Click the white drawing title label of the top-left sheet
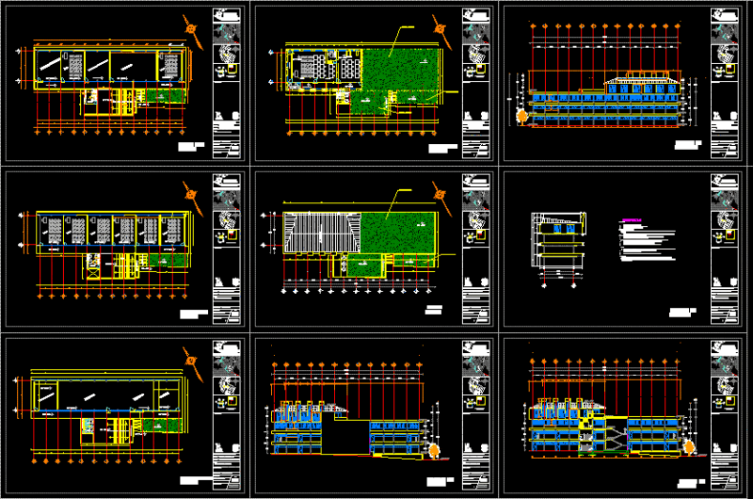Image resolution: width=753 pixels, height=499 pixels. 191,147
